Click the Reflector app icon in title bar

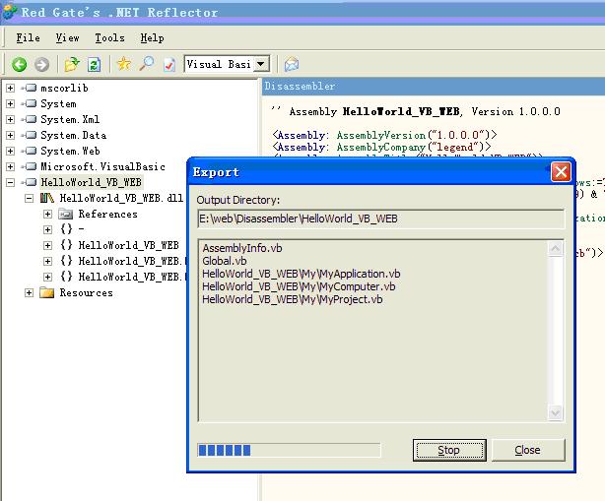(x=10, y=11)
